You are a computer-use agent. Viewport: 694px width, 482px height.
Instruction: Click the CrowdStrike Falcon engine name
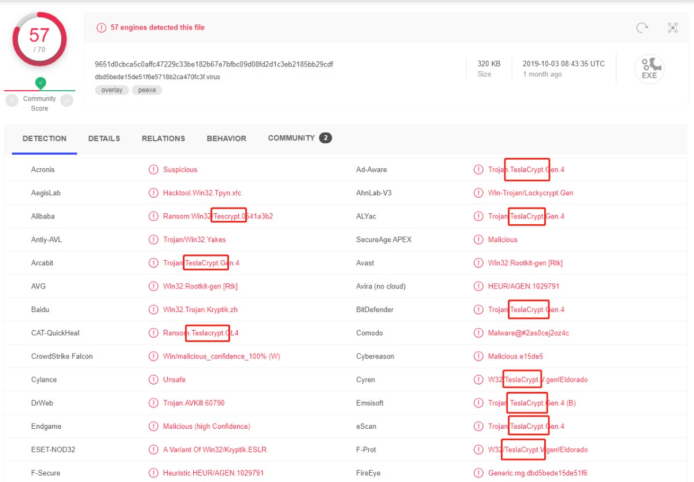(x=62, y=357)
